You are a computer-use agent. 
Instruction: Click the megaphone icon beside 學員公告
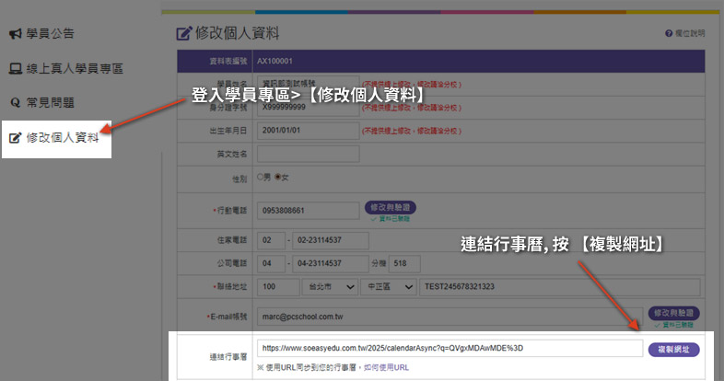(15, 34)
